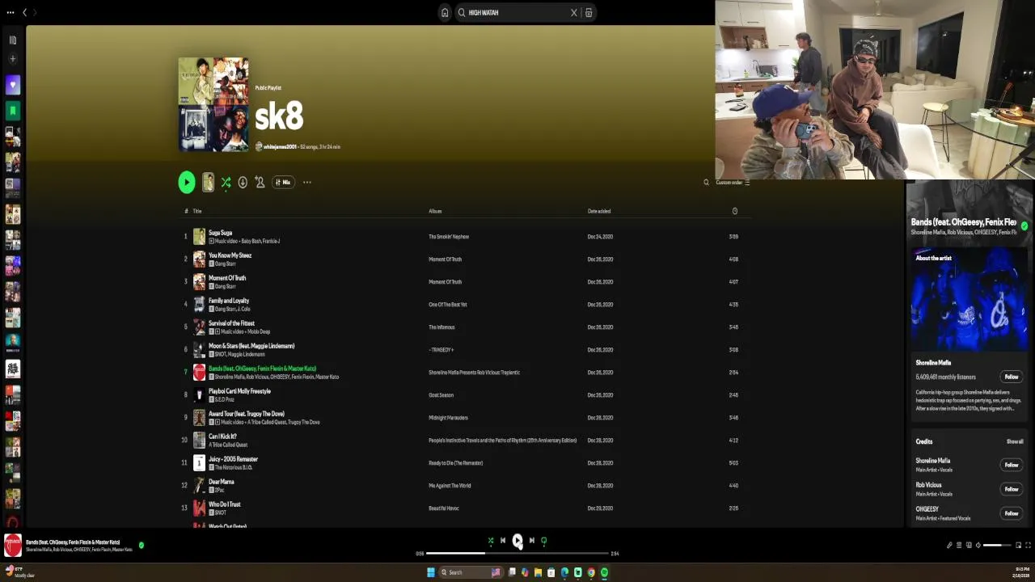Screen dimensions: 1035x582
Task: Toggle the green saved check in side panel
Action: pyautogui.click(x=1024, y=226)
